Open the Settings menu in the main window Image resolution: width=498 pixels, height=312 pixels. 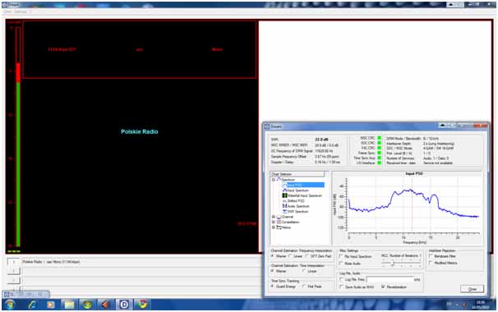tap(21, 11)
